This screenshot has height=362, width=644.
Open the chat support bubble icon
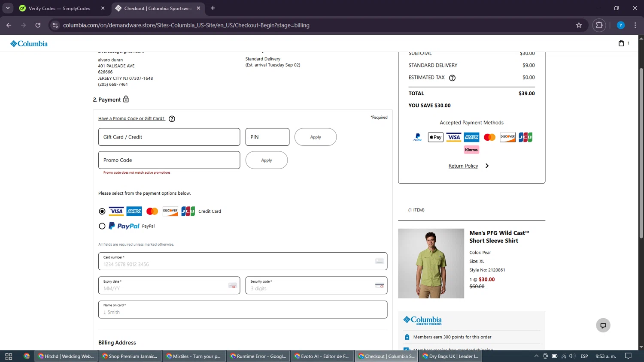tap(603, 325)
